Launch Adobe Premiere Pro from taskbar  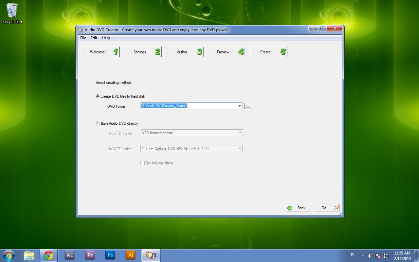click(x=90, y=255)
